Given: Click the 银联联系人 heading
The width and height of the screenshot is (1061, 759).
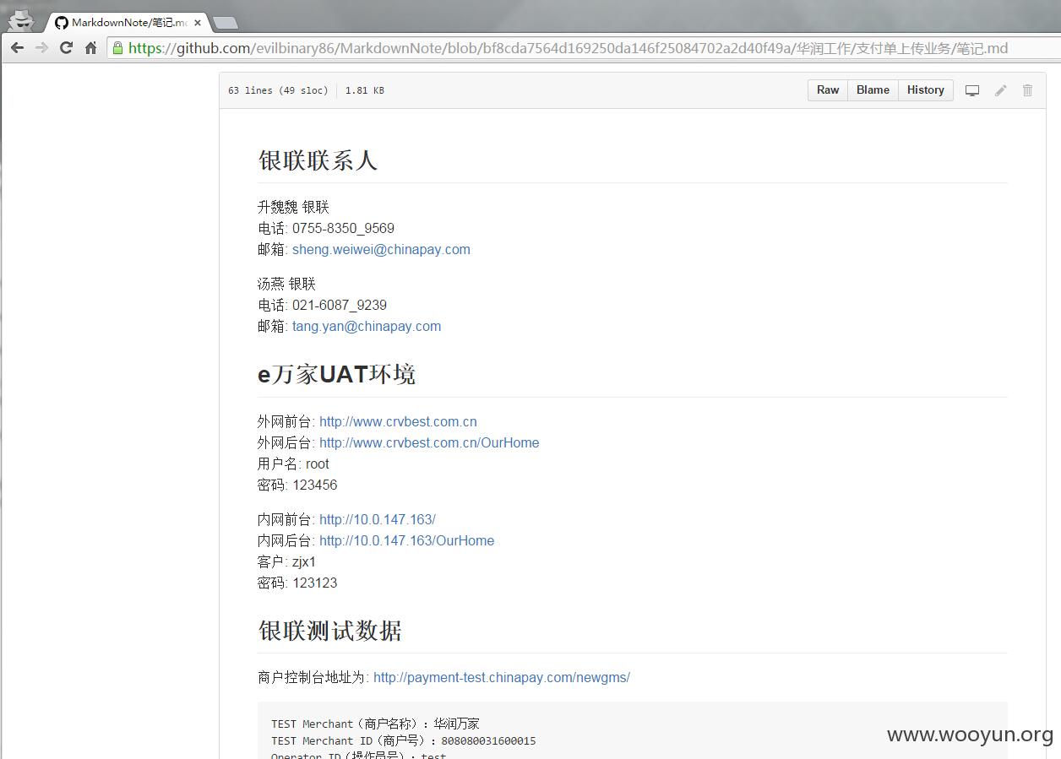Looking at the screenshot, I should point(318,160).
